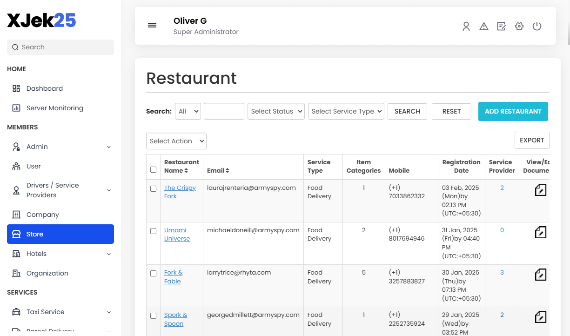Open the Select Action dropdown
Viewport: 570px width, 336px height.
(176, 141)
